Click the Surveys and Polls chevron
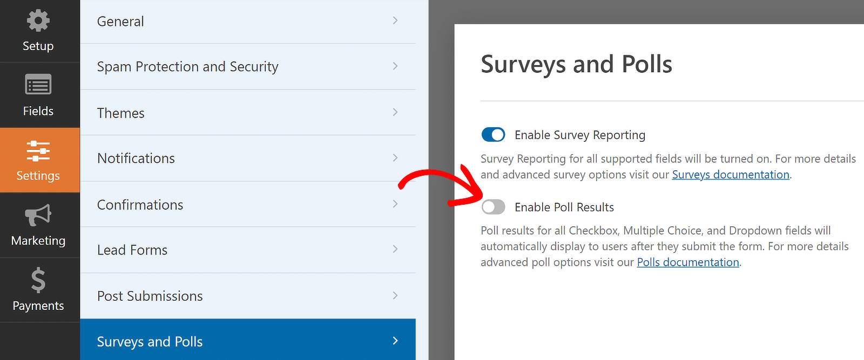This screenshot has width=864, height=360. tap(395, 341)
